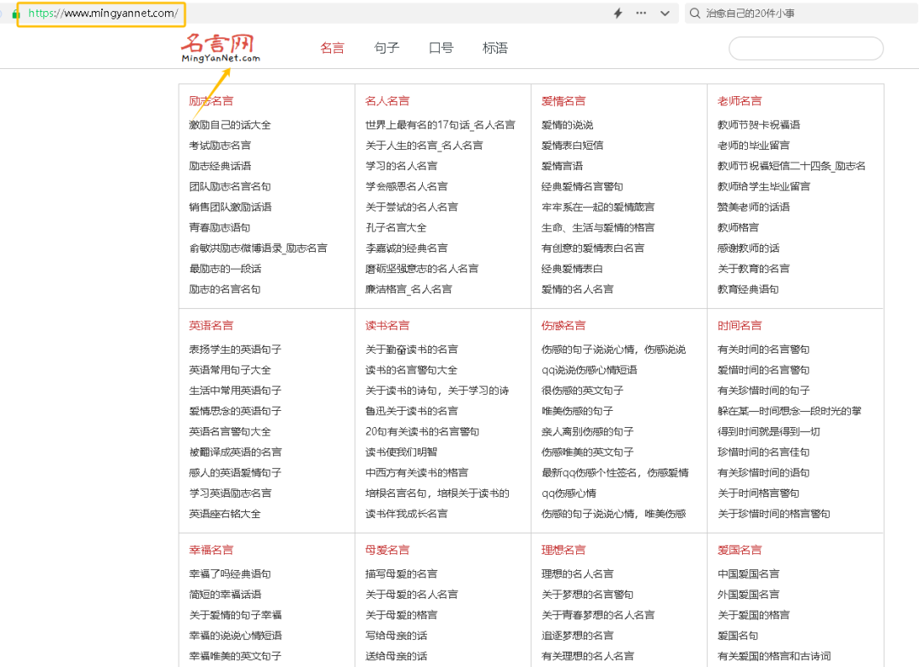Open the 团队励志名言名句 link
Viewport: 919px width, 667px height.
[230, 186]
